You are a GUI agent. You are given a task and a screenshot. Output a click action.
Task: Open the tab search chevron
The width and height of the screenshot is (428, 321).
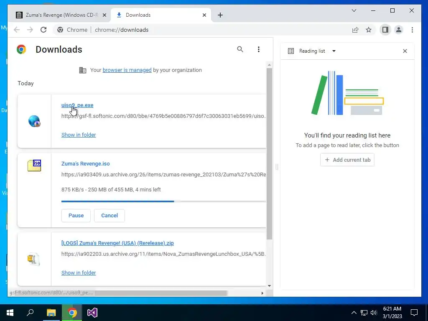coord(354,10)
